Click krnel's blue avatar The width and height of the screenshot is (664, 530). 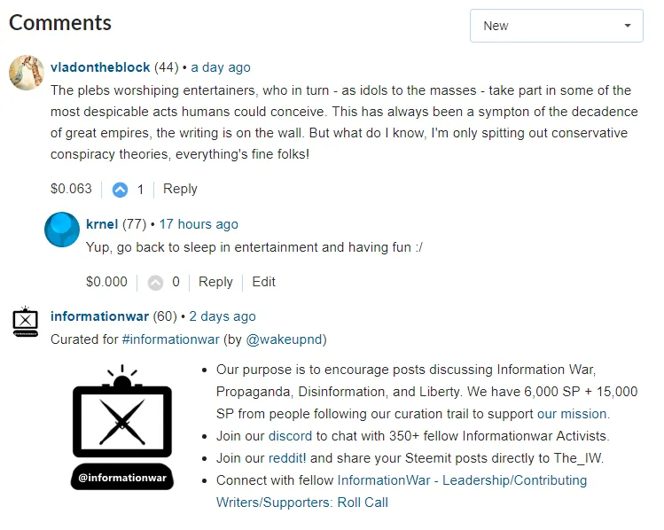[62, 230]
